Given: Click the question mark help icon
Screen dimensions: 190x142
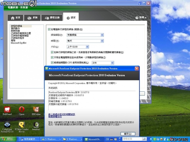Looking at the screenshot, I should [x=137, y=18].
